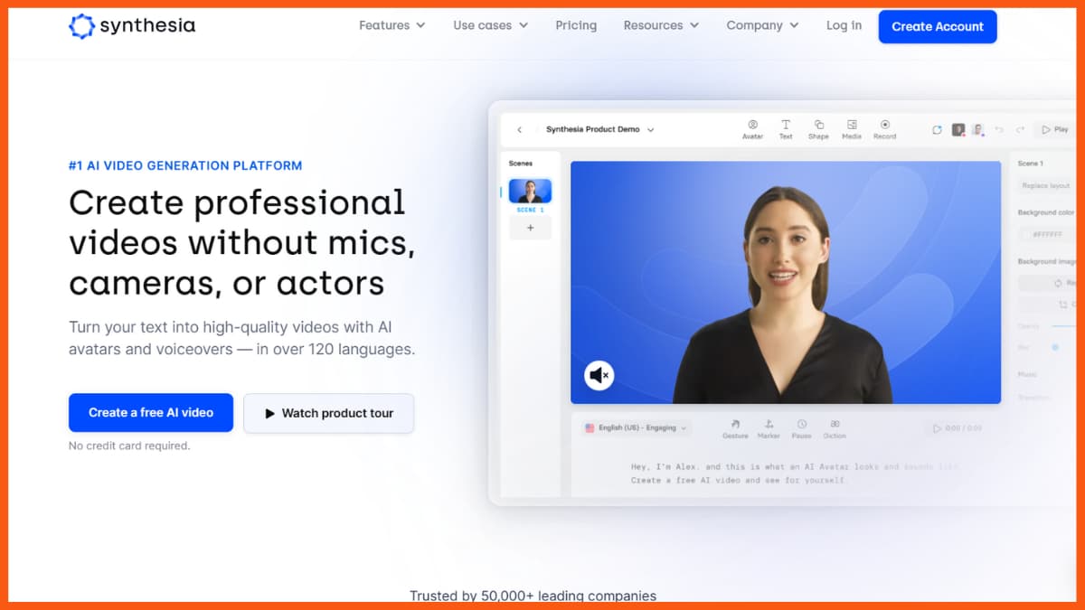
Task: Select the Record tool in the editor
Action: 885,129
